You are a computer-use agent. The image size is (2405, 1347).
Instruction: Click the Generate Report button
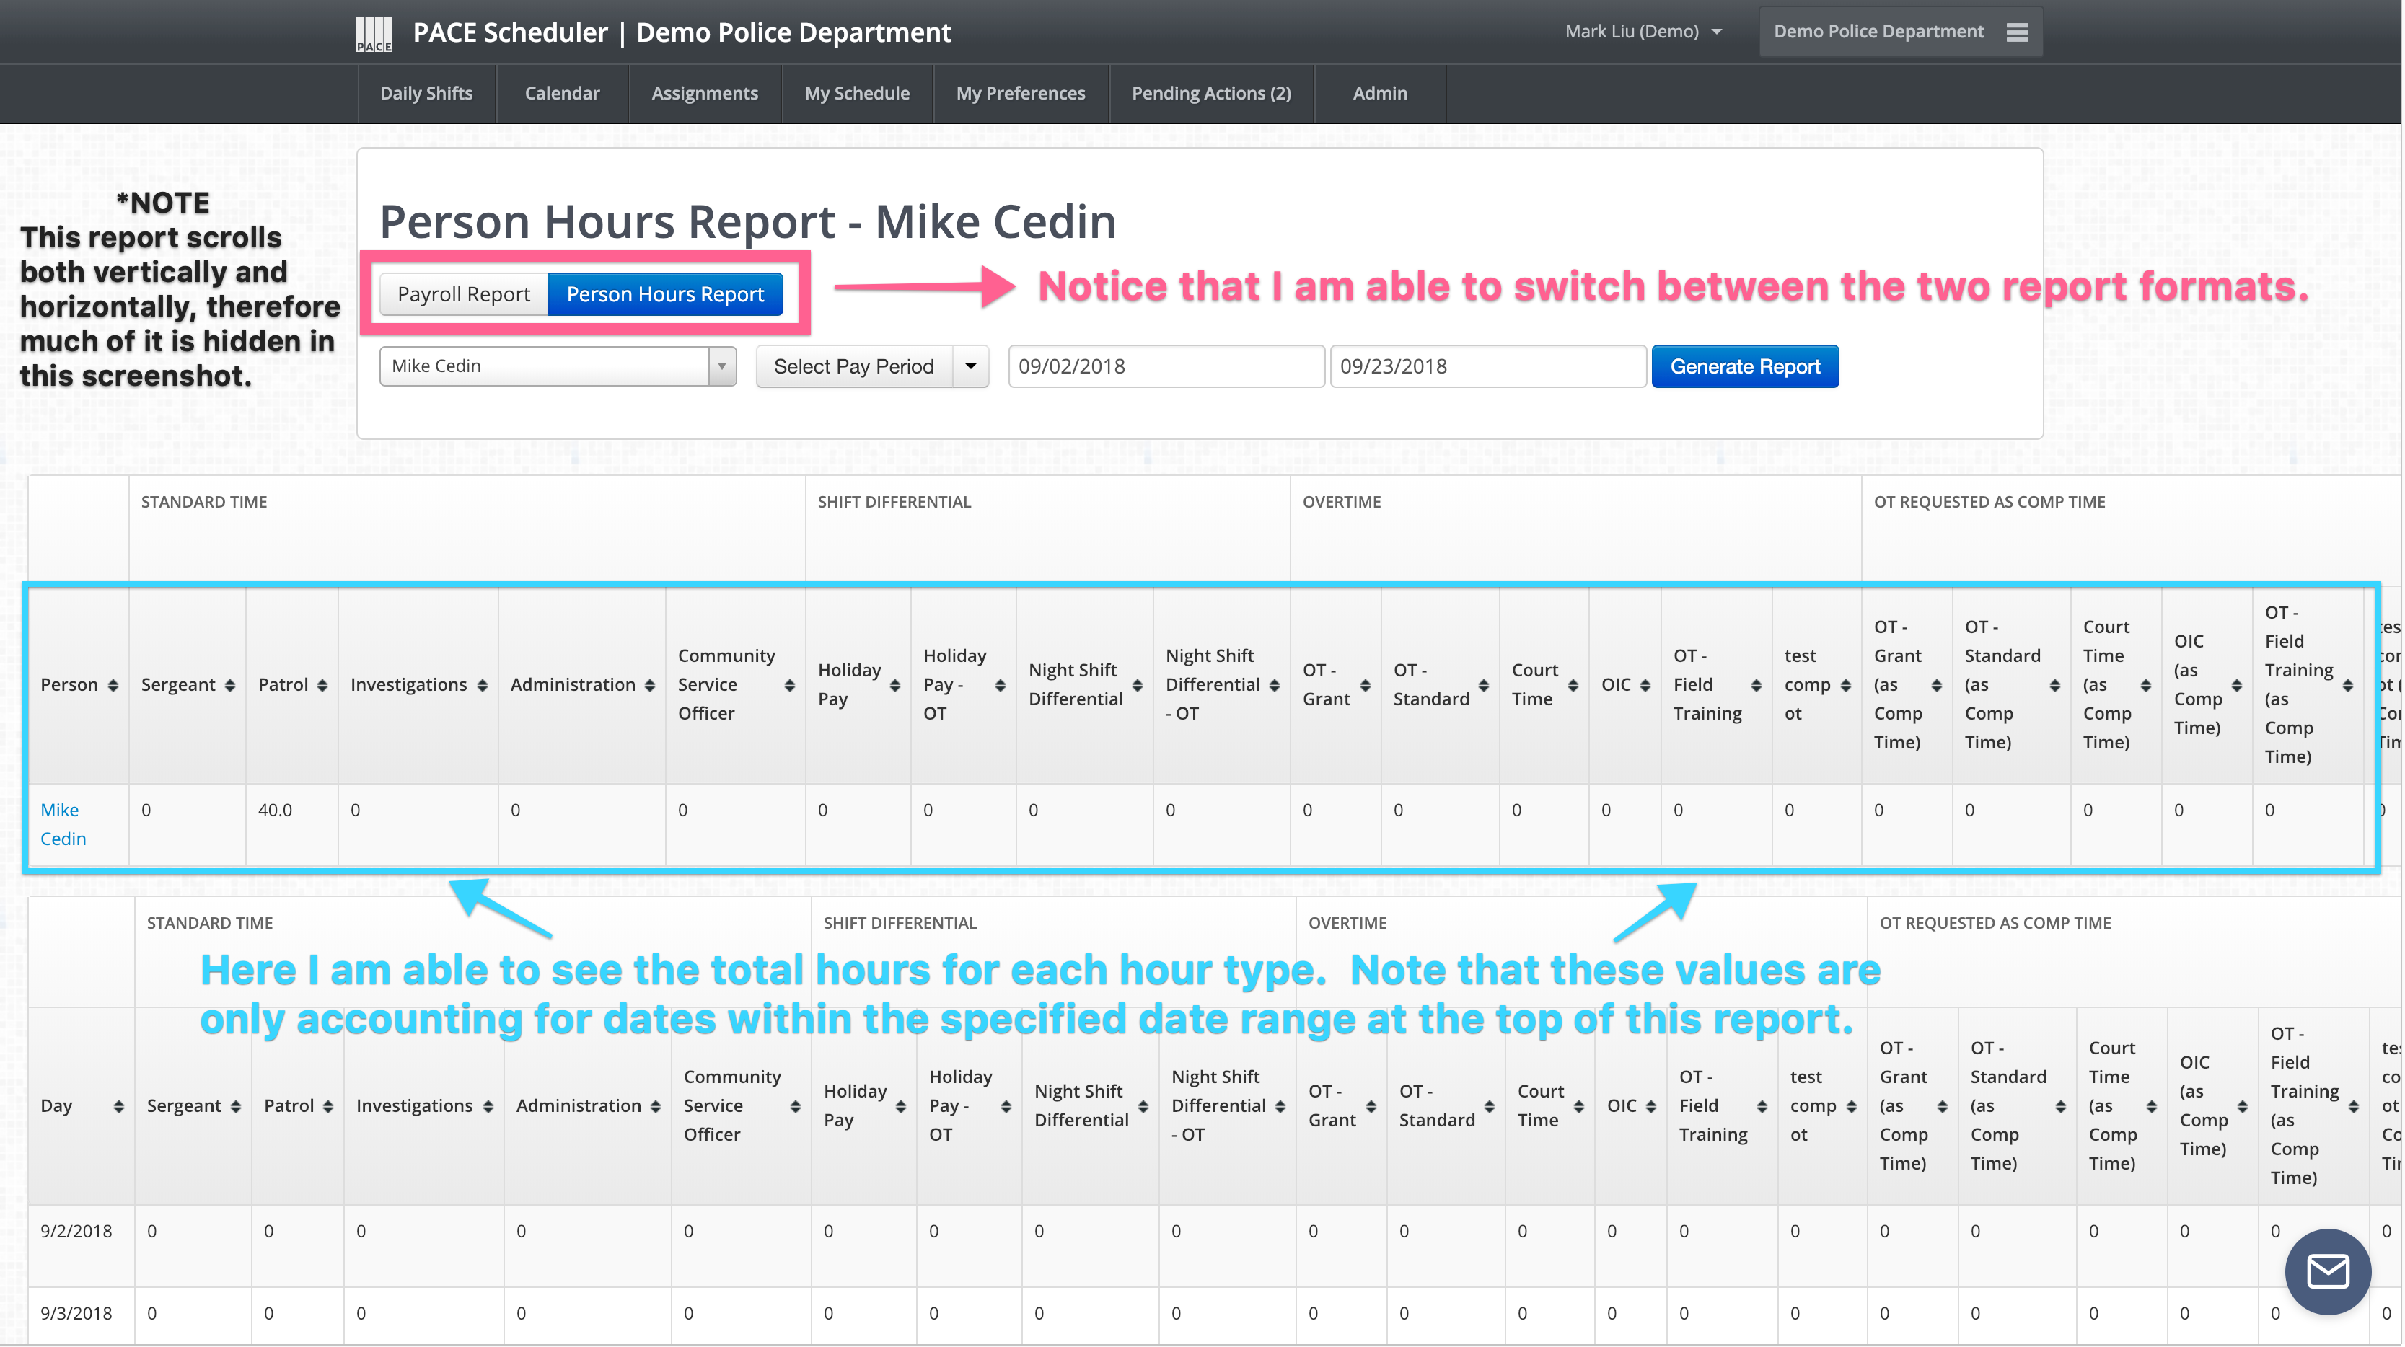[x=1745, y=366]
